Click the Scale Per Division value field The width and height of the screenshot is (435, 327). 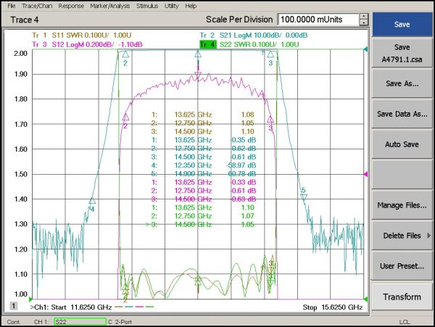tap(318, 20)
